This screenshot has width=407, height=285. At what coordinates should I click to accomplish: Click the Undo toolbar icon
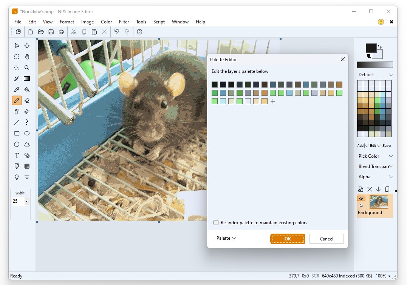coord(117,32)
